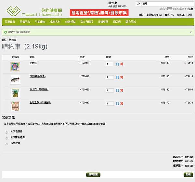Open the 土地之歌 - 有機白米 product link

pos(40,103)
